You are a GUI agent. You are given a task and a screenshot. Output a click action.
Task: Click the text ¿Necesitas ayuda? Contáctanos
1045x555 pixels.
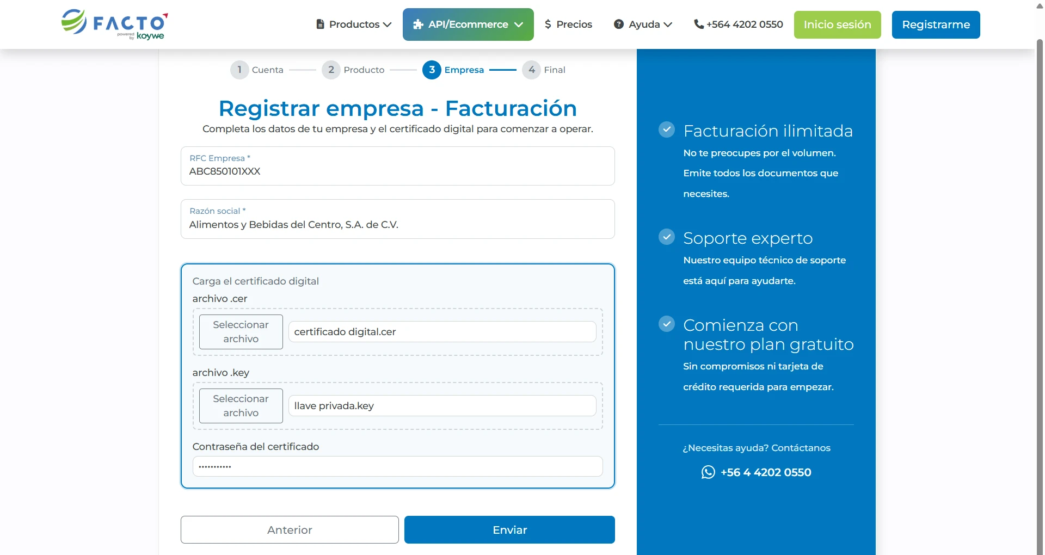coord(757,448)
